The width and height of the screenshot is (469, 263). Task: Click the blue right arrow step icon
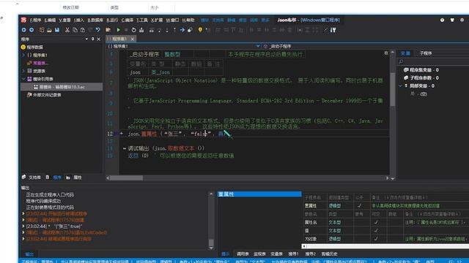(x=182, y=30)
